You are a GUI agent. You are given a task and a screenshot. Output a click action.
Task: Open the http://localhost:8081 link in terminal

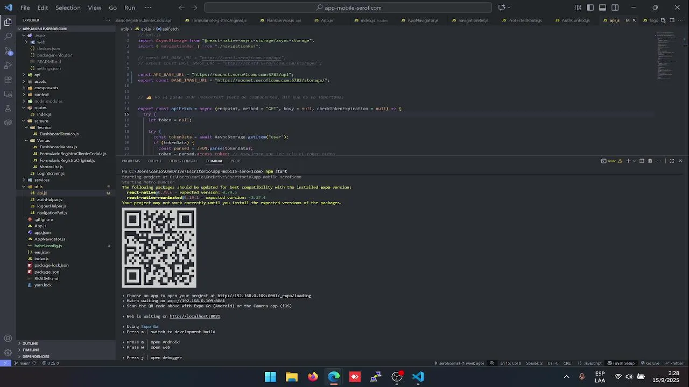[195, 316]
